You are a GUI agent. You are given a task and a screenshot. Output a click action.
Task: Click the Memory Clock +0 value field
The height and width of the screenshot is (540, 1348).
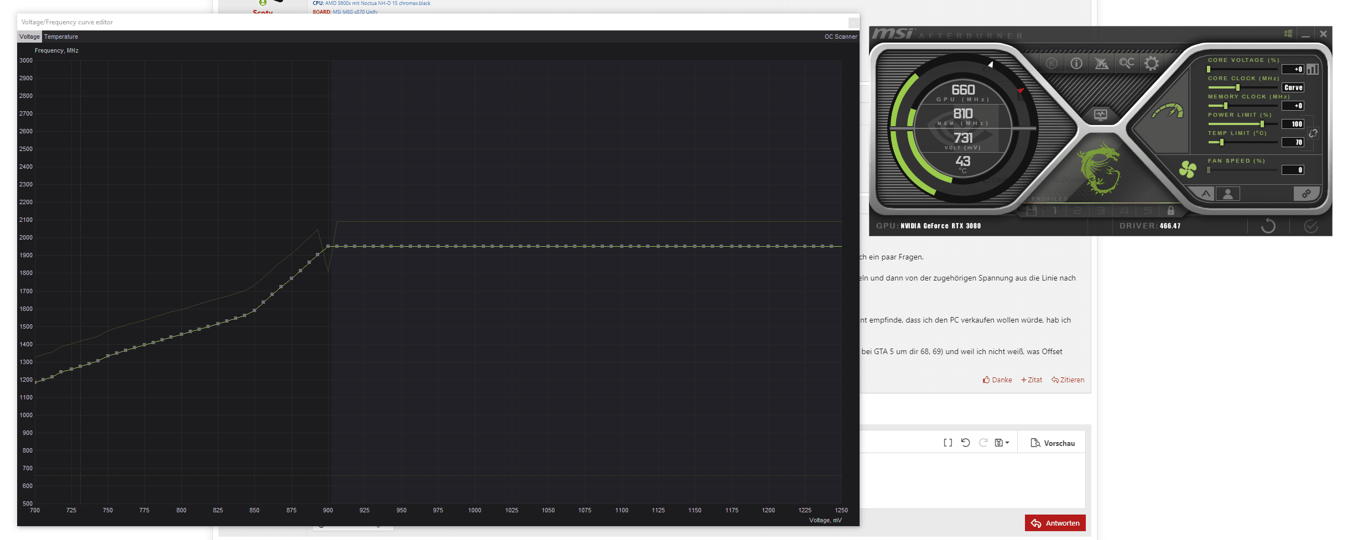point(1293,106)
